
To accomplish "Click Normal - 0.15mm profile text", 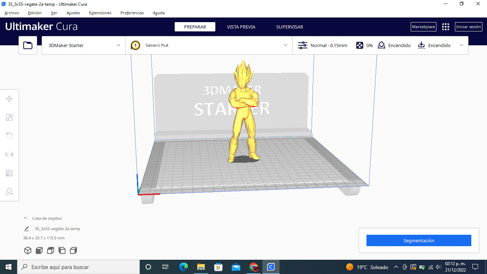I will [x=329, y=45].
